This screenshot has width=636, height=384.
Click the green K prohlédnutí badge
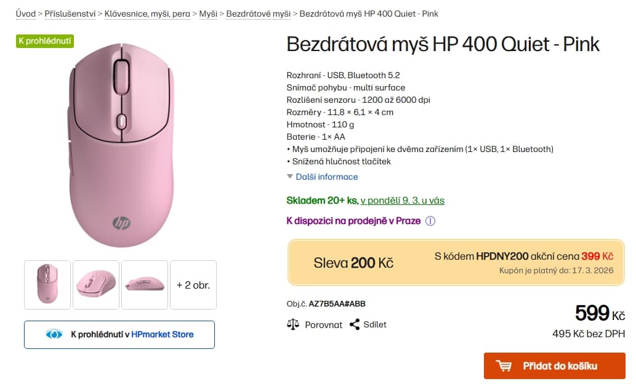[x=44, y=41]
